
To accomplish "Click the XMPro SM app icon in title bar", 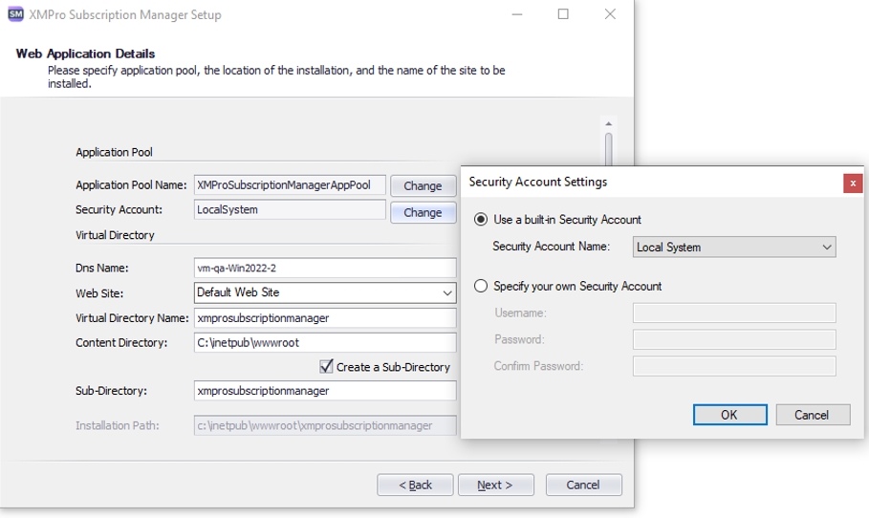I will 15,14.
